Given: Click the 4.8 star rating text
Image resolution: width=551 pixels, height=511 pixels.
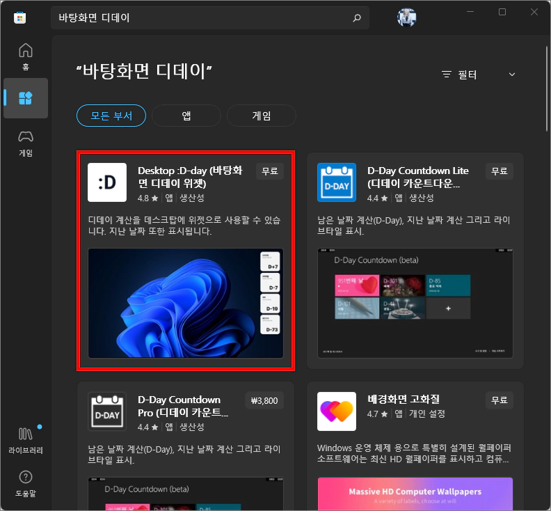Looking at the screenshot, I should 147,198.
